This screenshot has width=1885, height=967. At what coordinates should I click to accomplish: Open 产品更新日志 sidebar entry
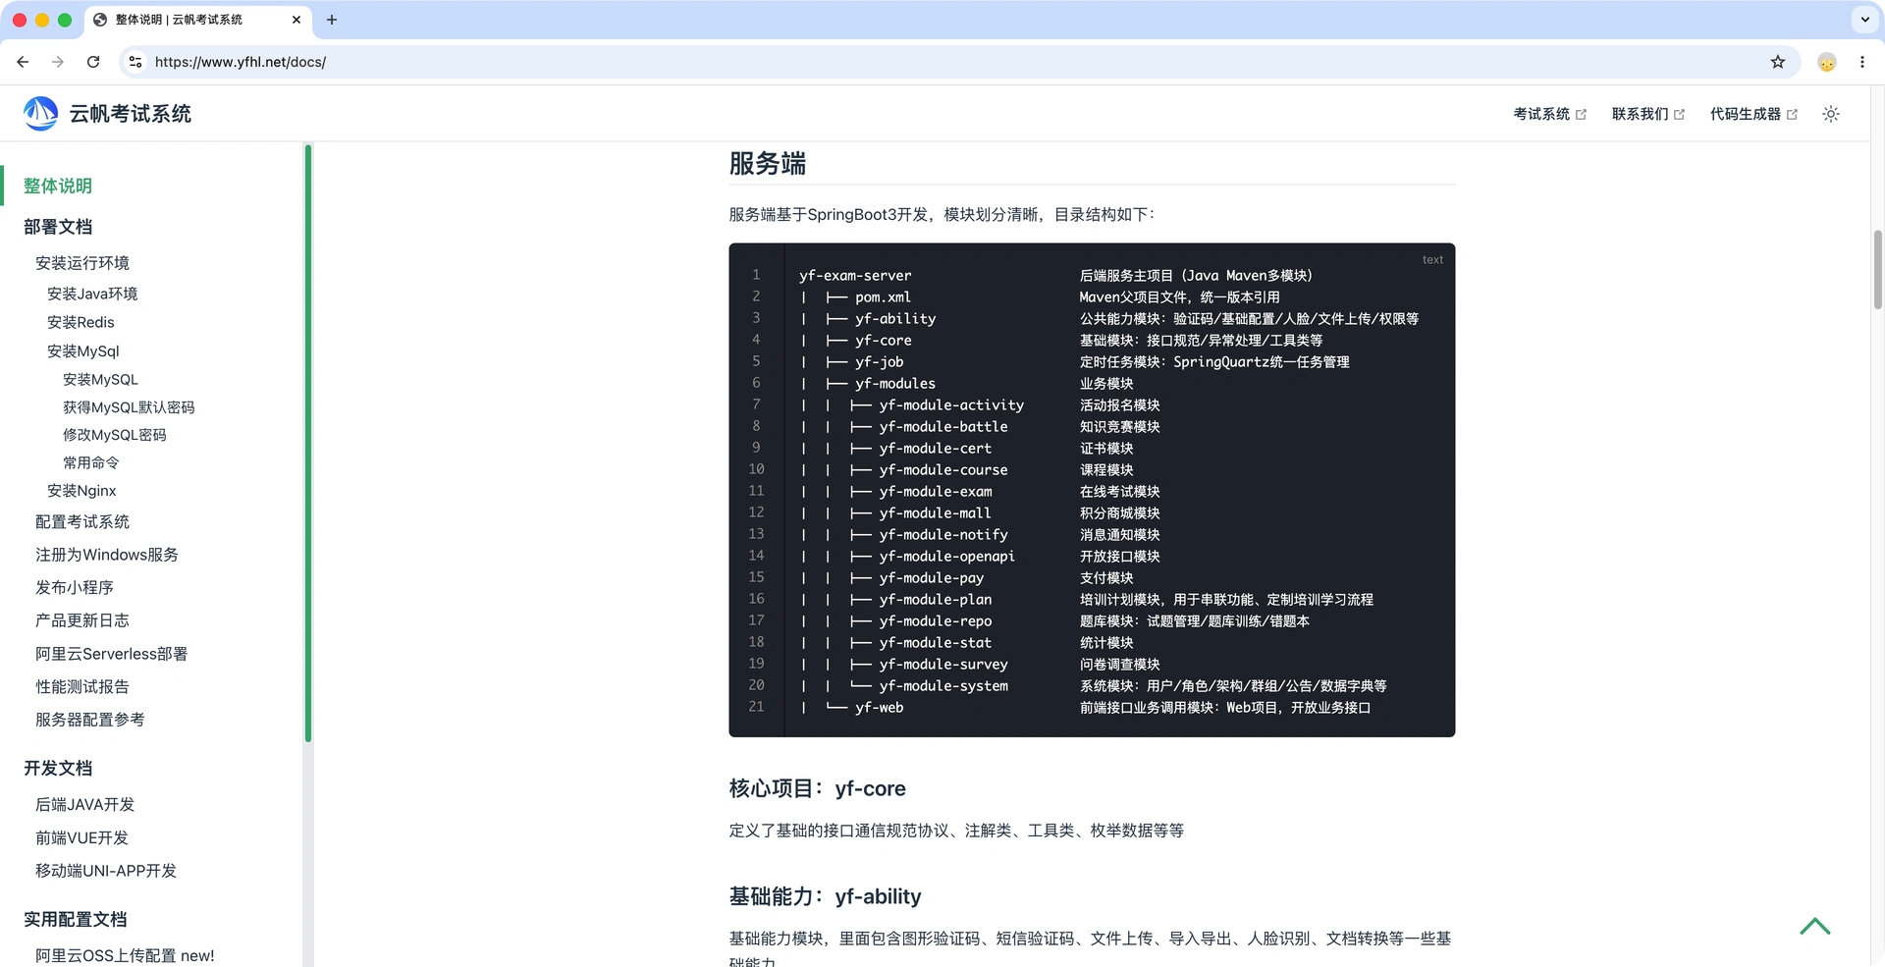(82, 620)
